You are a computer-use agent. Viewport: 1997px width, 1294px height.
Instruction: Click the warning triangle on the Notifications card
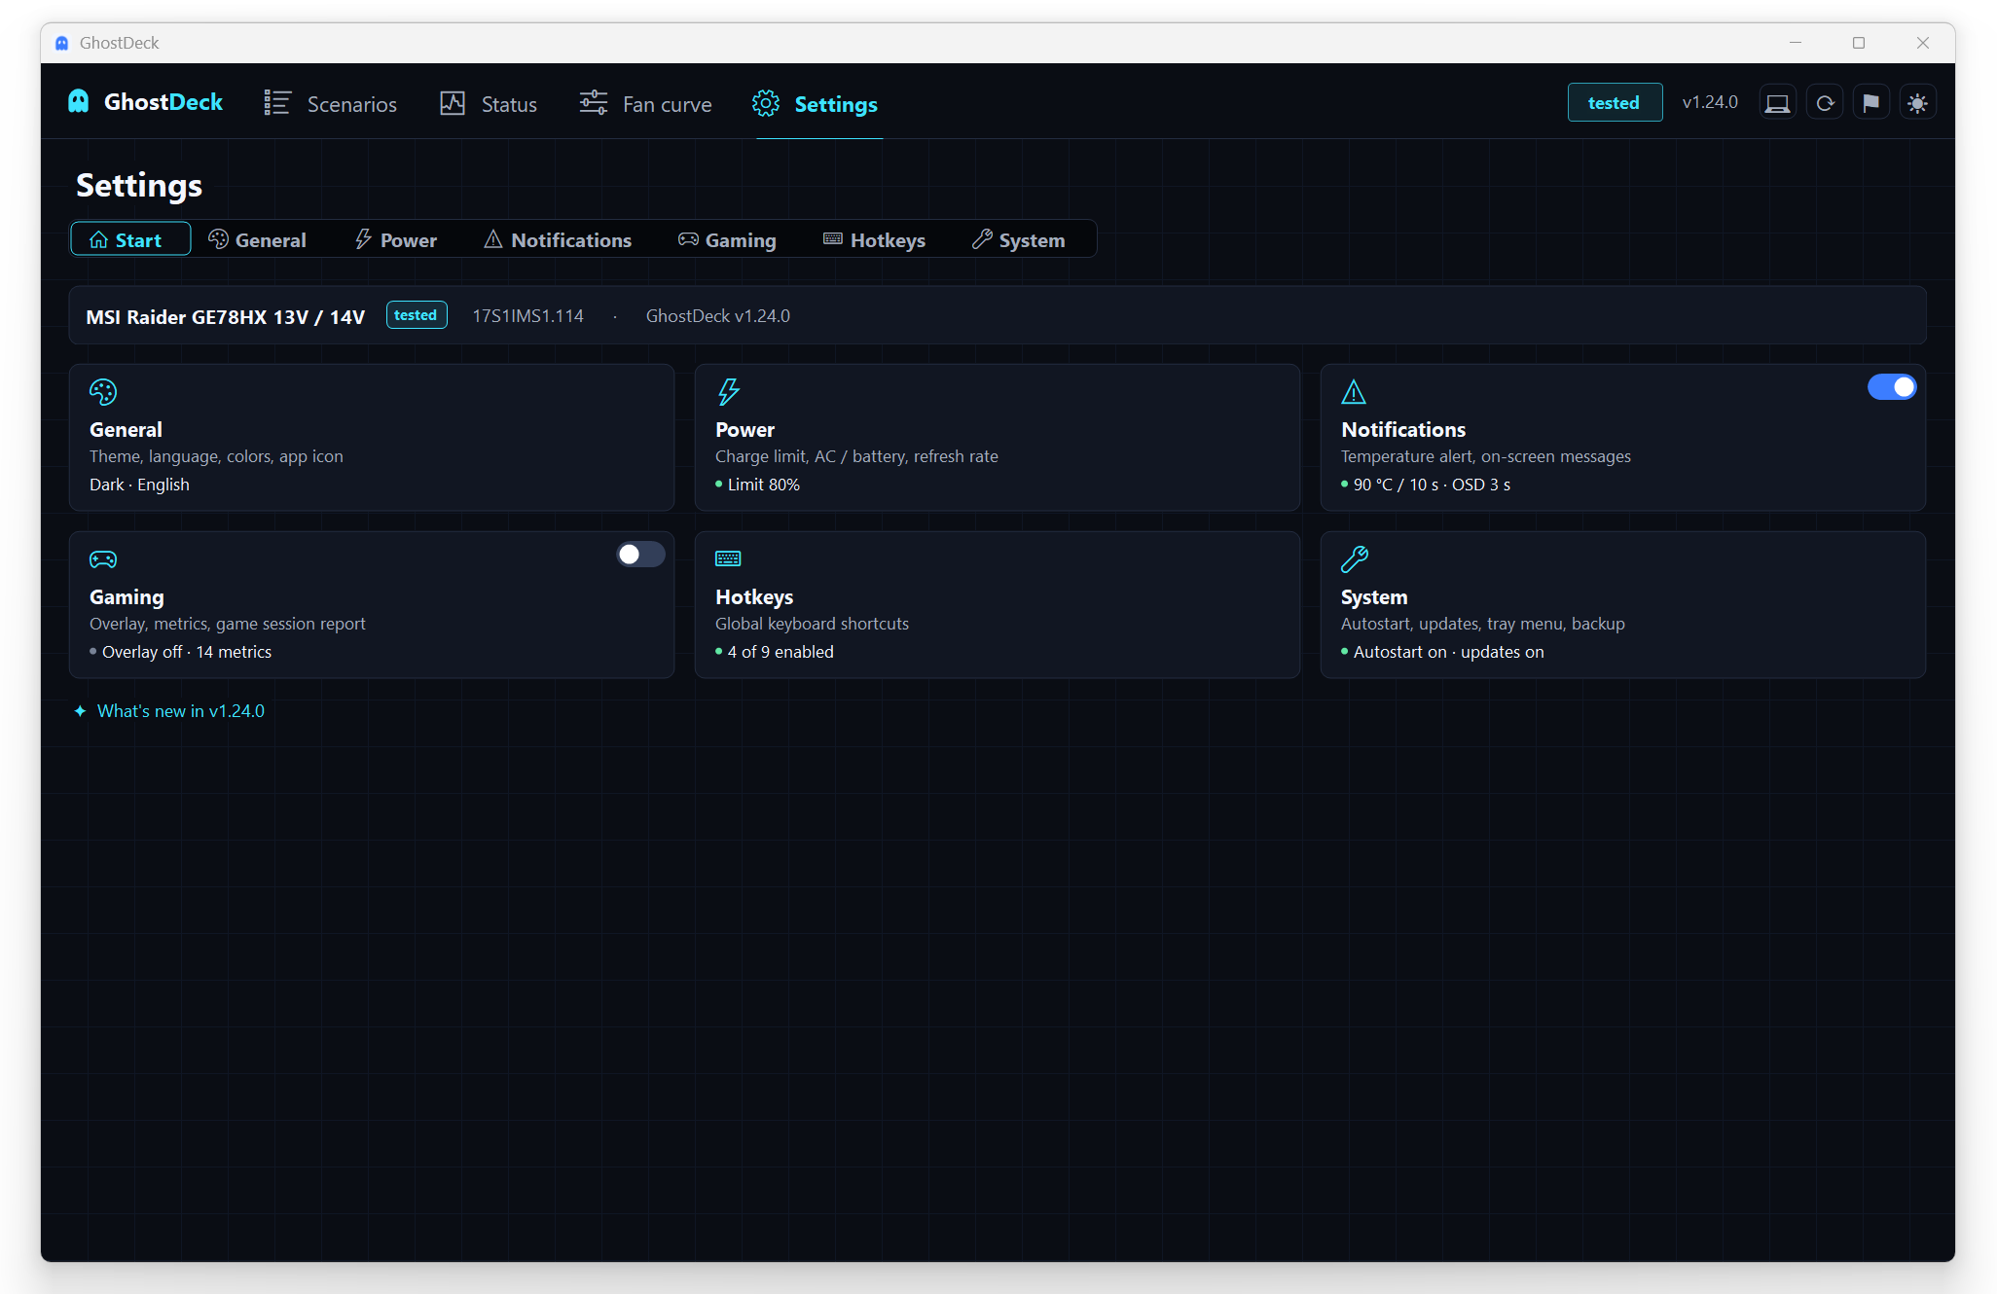1354,392
